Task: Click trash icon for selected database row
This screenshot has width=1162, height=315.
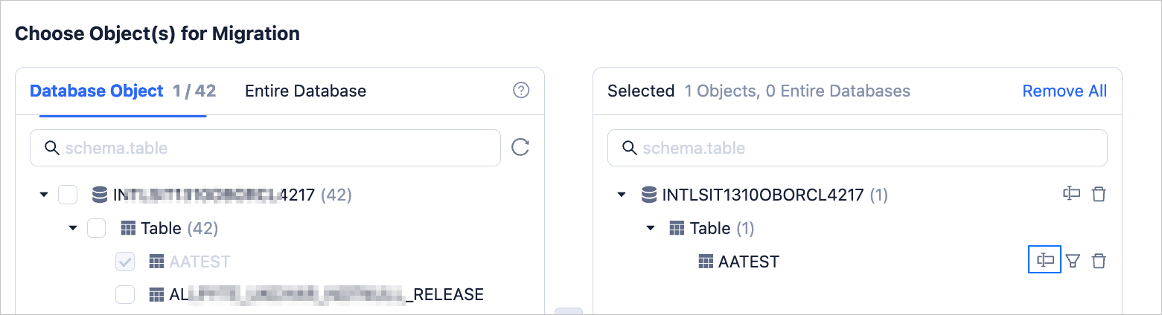Action: pyautogui.click(x=1099, y=195)
